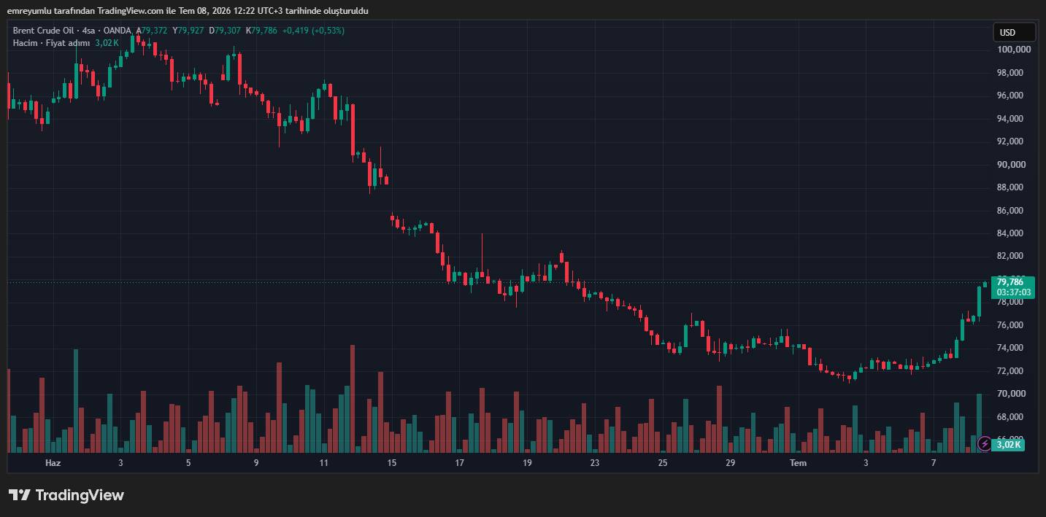Image resolution: width=1046 pixels, height=517 pixels.
Task: Click the 29 date marker on time axis
Action: [x=730, y=463]
